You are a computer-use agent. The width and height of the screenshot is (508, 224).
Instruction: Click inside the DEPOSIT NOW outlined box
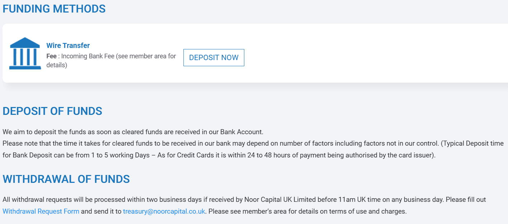tap(214, 57)
